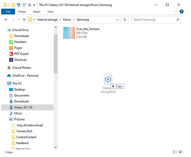Open the View ribbon tab
191x157 pixels.
tap(50, 12)
